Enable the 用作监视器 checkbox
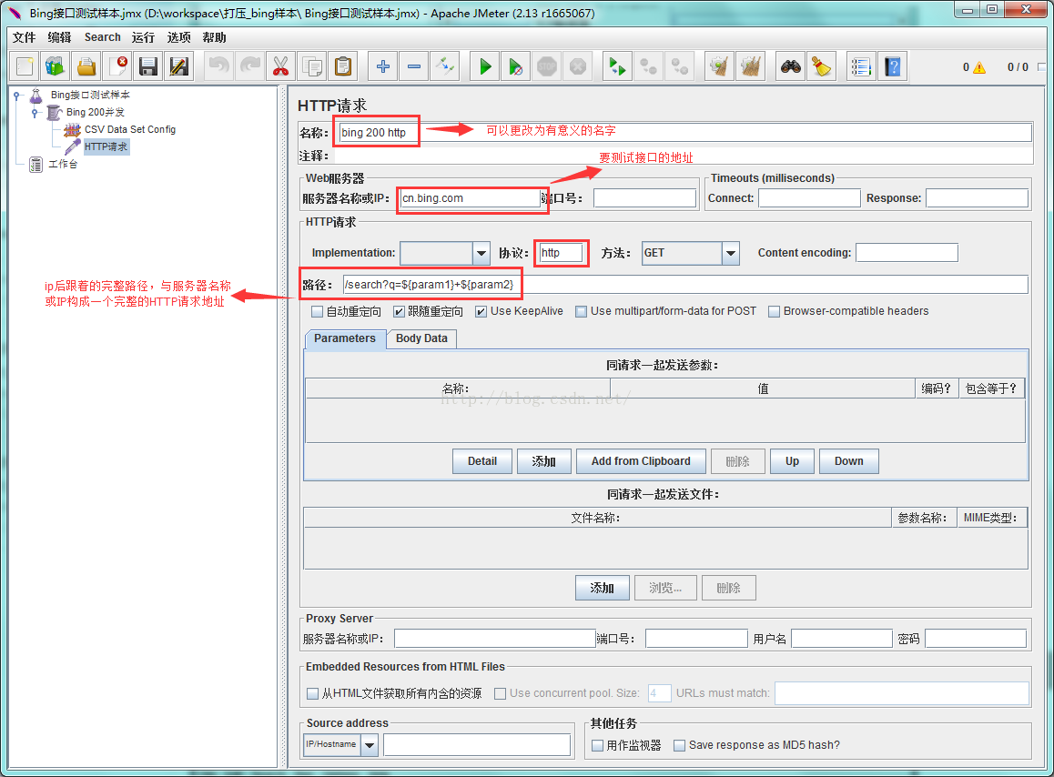This screenshot has width=1054, height=777. point(598,745)
